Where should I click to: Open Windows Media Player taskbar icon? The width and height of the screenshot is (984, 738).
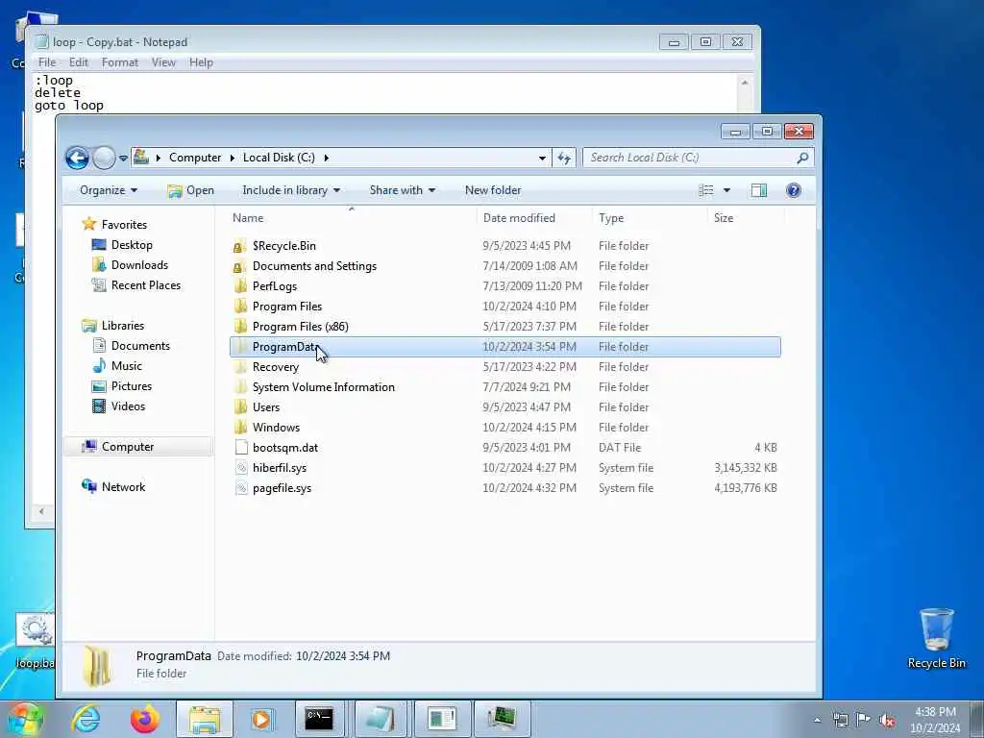(x=261, y=719)
